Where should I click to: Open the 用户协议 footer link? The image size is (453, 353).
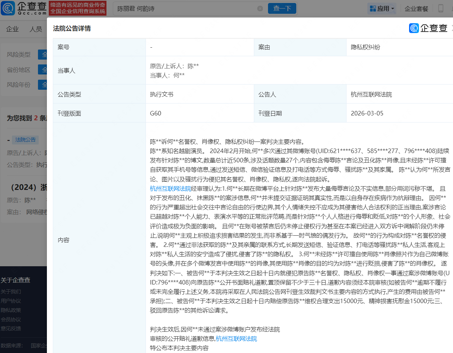coord(11,301)
